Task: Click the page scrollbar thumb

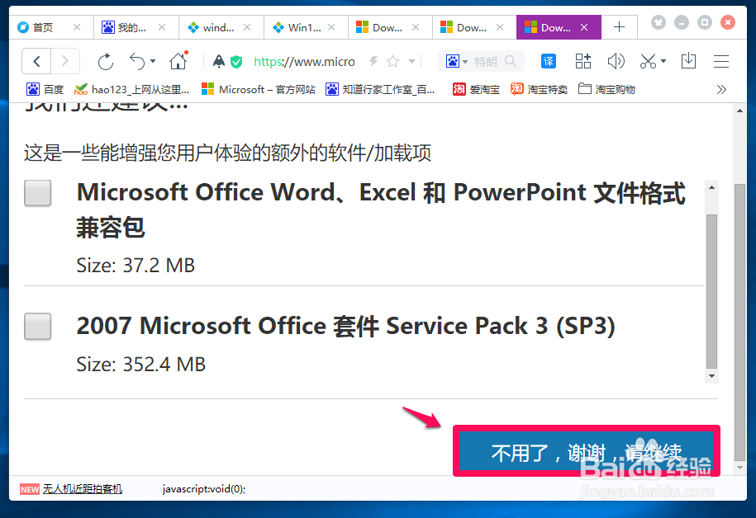Action: coord(739,322)
